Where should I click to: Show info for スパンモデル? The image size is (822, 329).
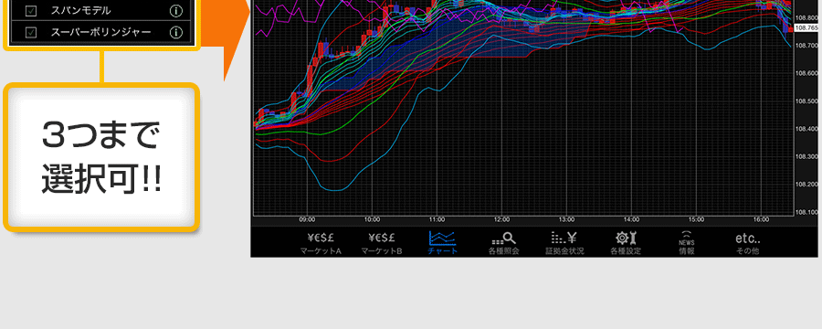[175, 10]
